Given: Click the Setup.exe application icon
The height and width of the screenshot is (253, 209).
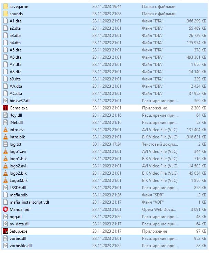Looking at the screenshot, I should [6, 231].
